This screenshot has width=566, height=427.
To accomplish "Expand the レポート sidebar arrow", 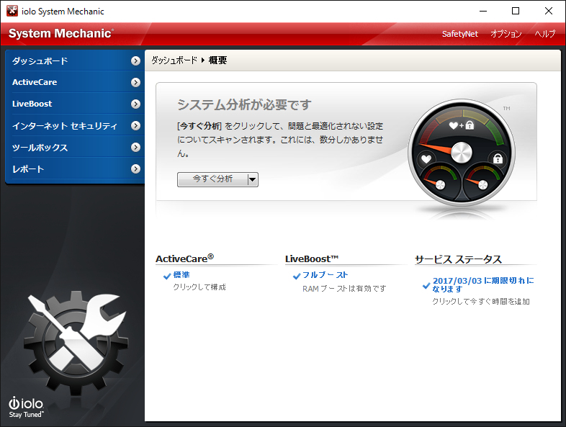I will [x=135, y=169].
